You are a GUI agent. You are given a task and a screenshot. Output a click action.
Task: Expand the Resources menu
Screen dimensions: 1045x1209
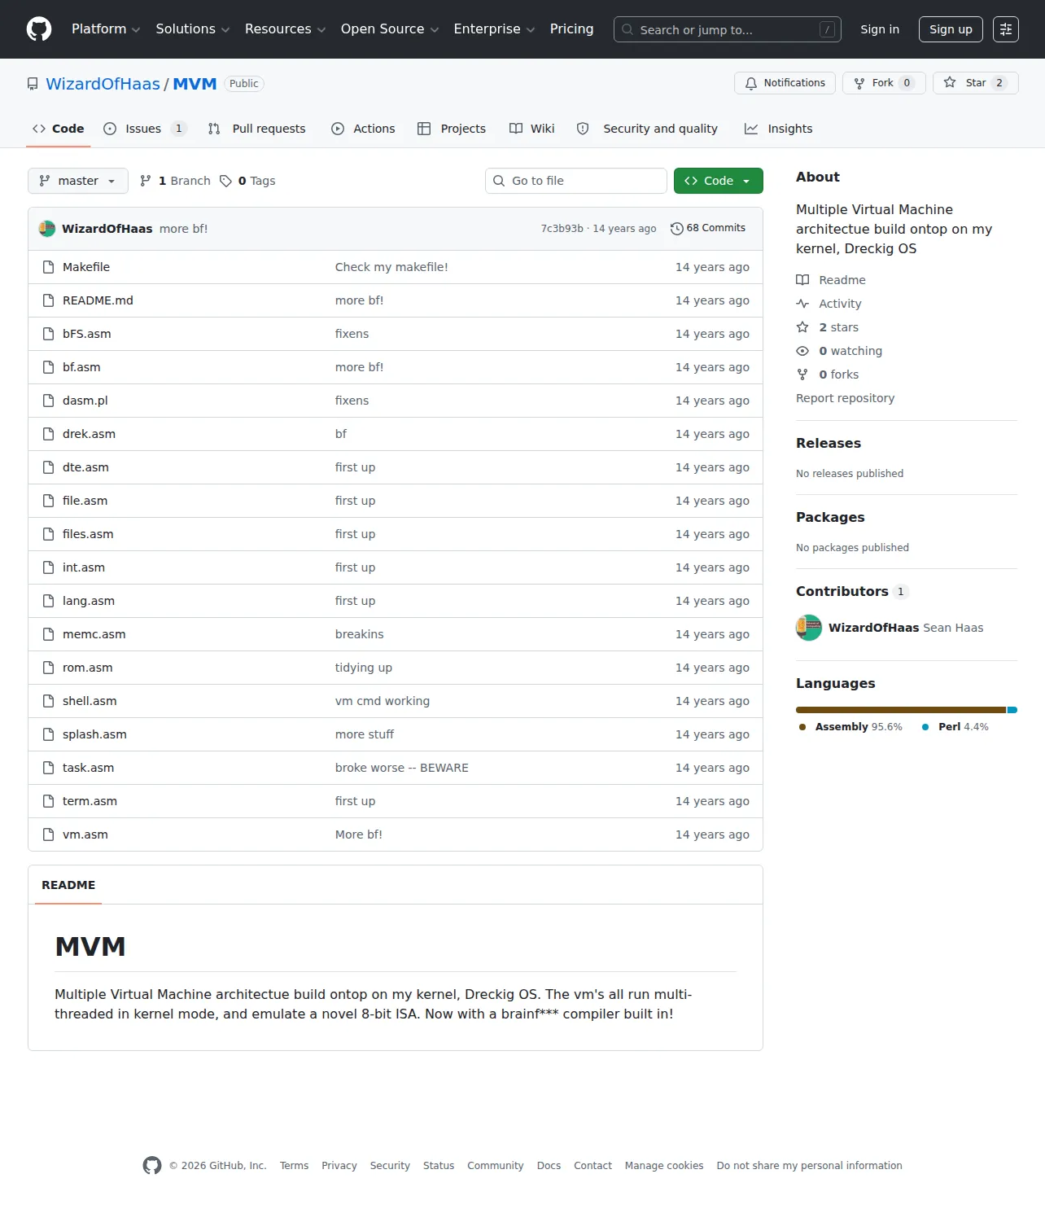click(x=285, y=29)
